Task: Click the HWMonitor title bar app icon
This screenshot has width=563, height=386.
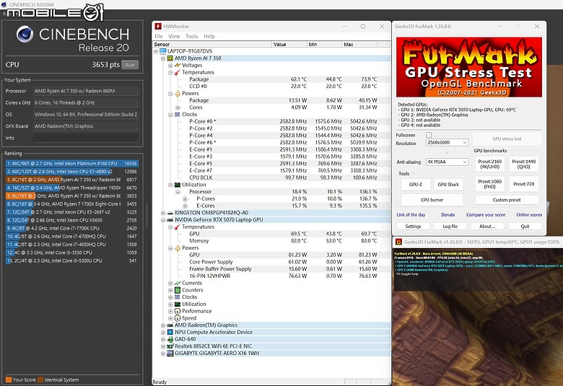Action: point(158,26)
